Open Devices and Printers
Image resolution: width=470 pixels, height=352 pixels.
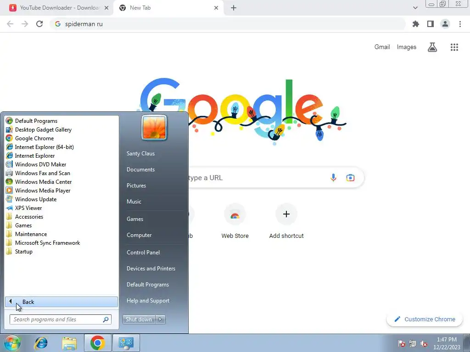(151, 269)
